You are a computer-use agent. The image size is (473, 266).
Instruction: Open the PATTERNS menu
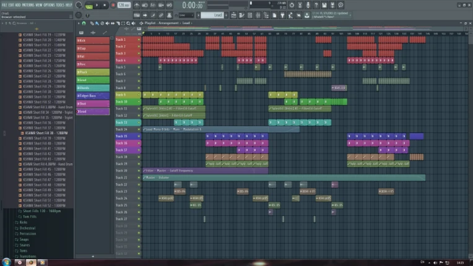pyautogui.click(x=28, y=5)
